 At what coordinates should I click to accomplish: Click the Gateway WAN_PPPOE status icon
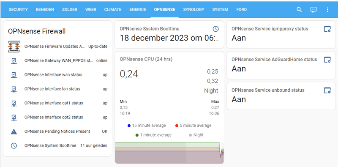[14, 60]
